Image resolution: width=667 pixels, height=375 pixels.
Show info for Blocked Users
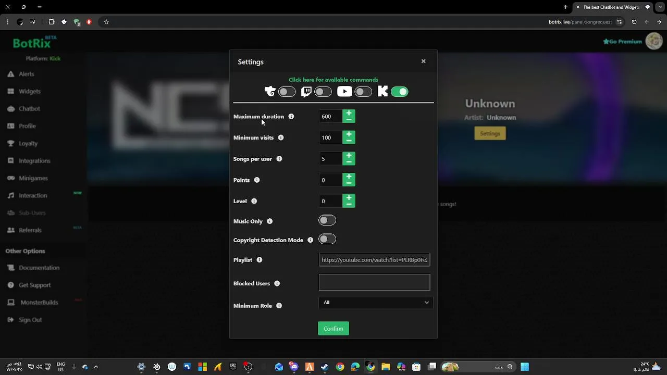pos(277,283)
